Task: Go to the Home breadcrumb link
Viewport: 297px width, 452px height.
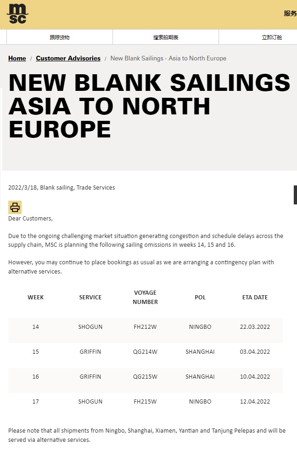Action: click(17, 59)
